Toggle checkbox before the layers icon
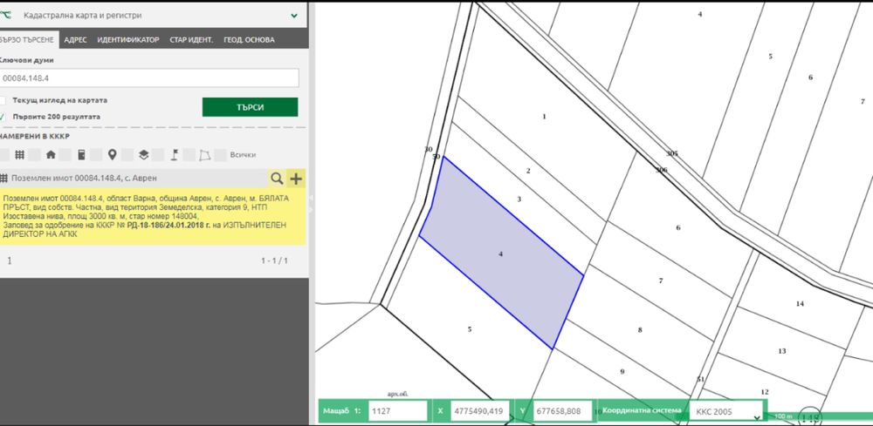 click(x=127, y=155)
